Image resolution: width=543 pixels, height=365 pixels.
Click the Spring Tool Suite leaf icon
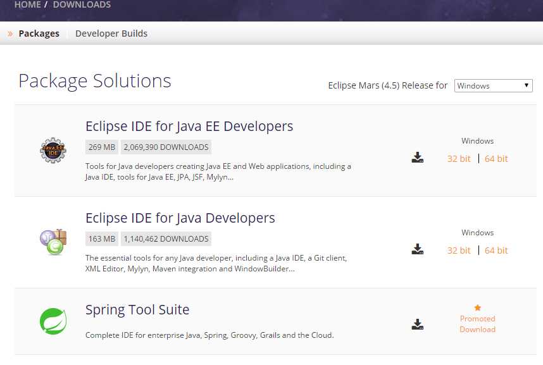[53, 321]
